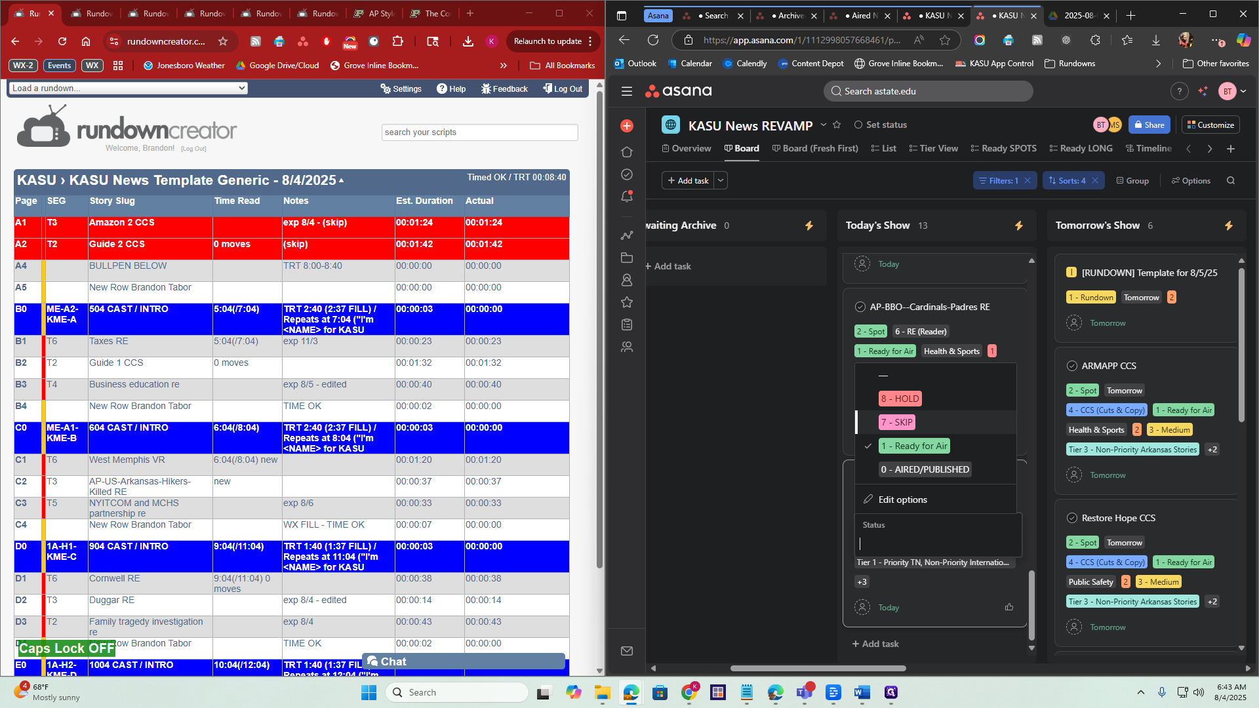Open the Asana home icon in sidebar
The image size is (1259, 708).
[x=627, y=151]
